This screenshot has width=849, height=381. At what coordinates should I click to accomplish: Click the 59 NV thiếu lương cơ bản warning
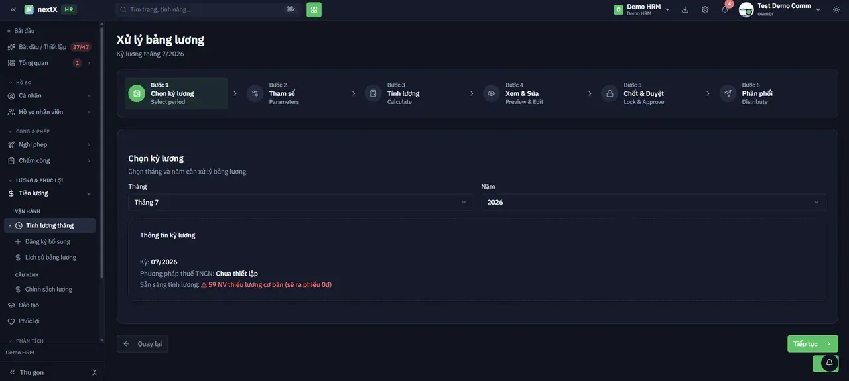point(266,285)
